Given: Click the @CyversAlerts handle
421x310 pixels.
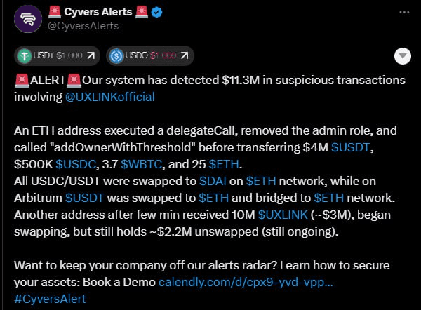Looking at the screenshot, I should click(83, 26).
